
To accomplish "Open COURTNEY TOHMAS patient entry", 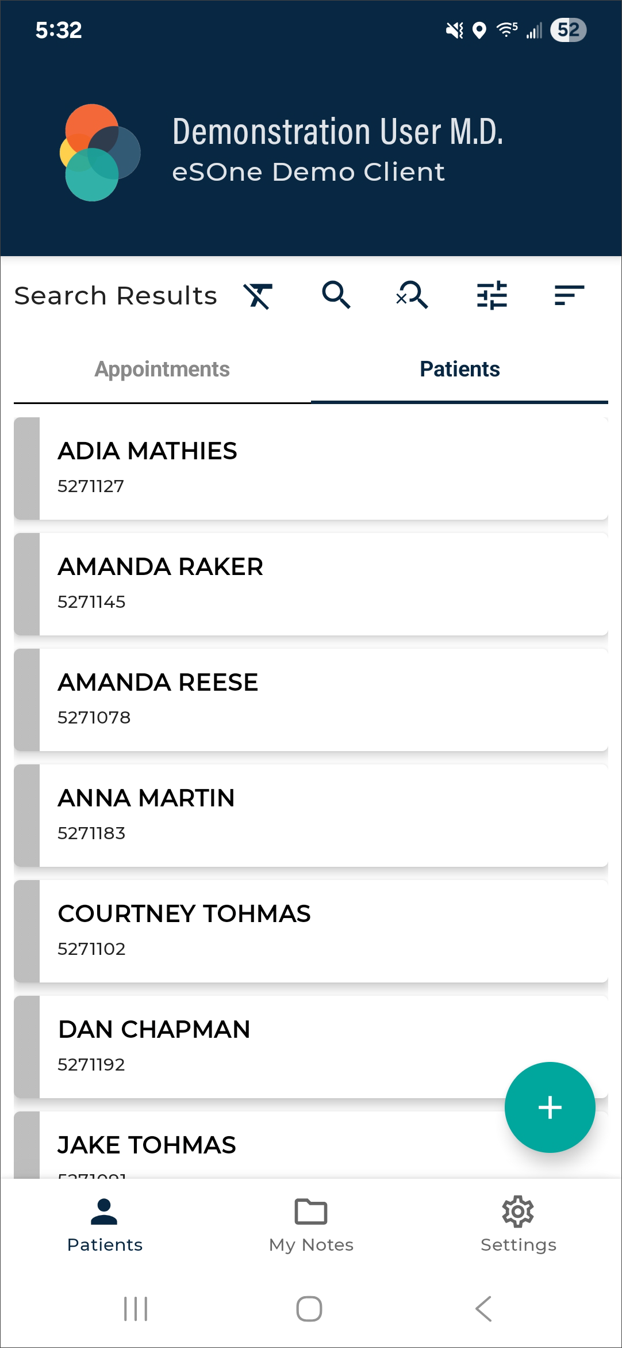I will [x=310, y=931].
